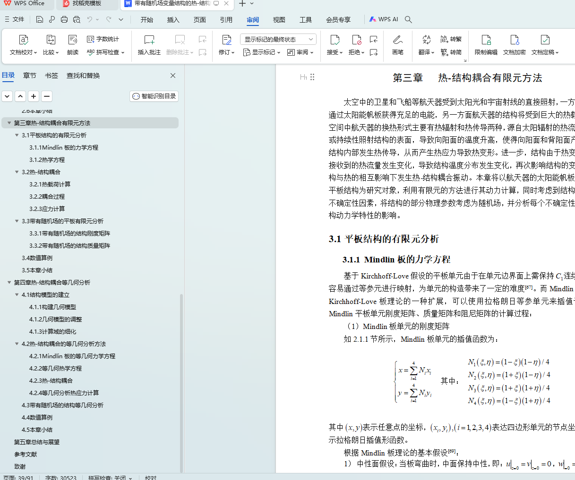Click the print icon in quick toolbar
This screenshot has height=480, width=575.
(64, 19)
